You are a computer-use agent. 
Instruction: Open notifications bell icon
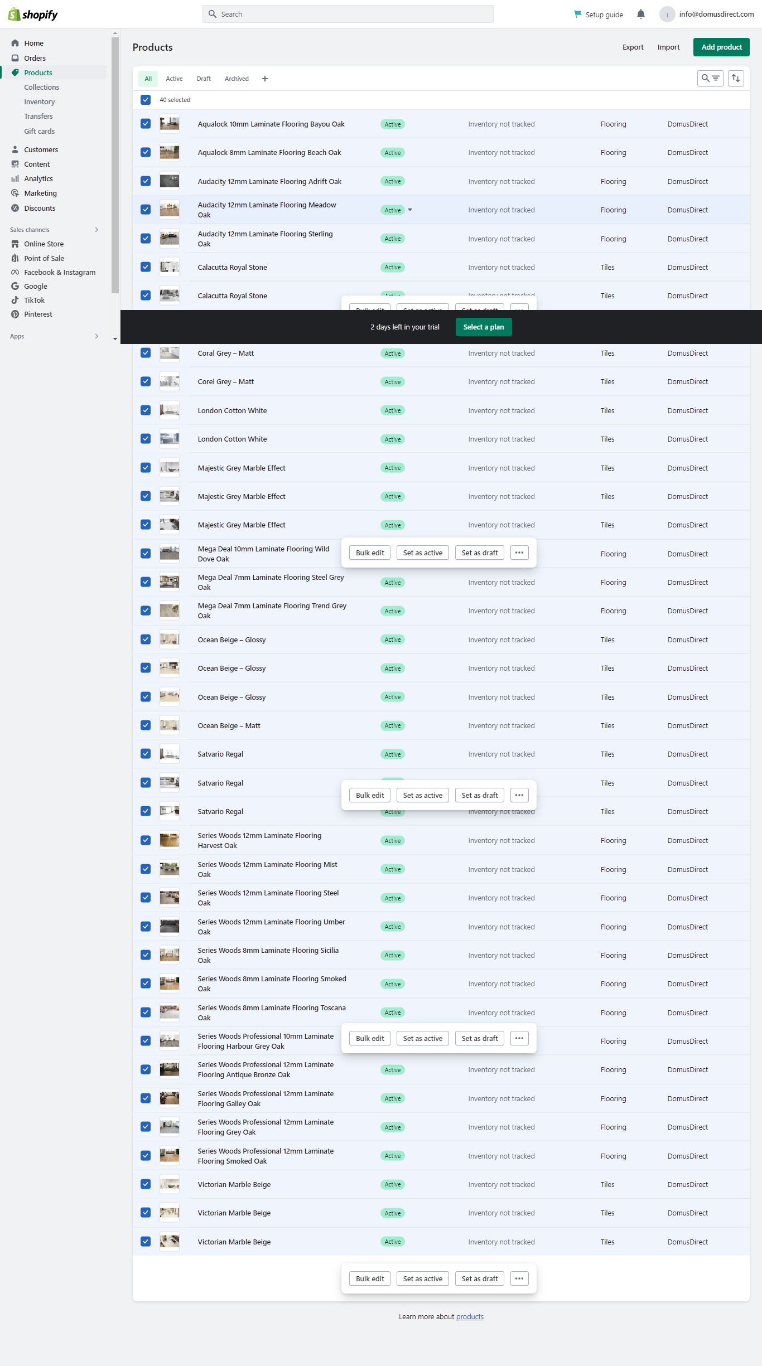pyautogui.click(x=641, y=14)
